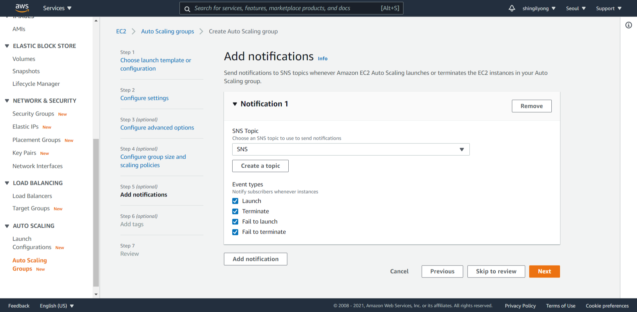This screenshot has height=312, width=637.
Task: Open the Services menu
Action: [x=57, y=8]
